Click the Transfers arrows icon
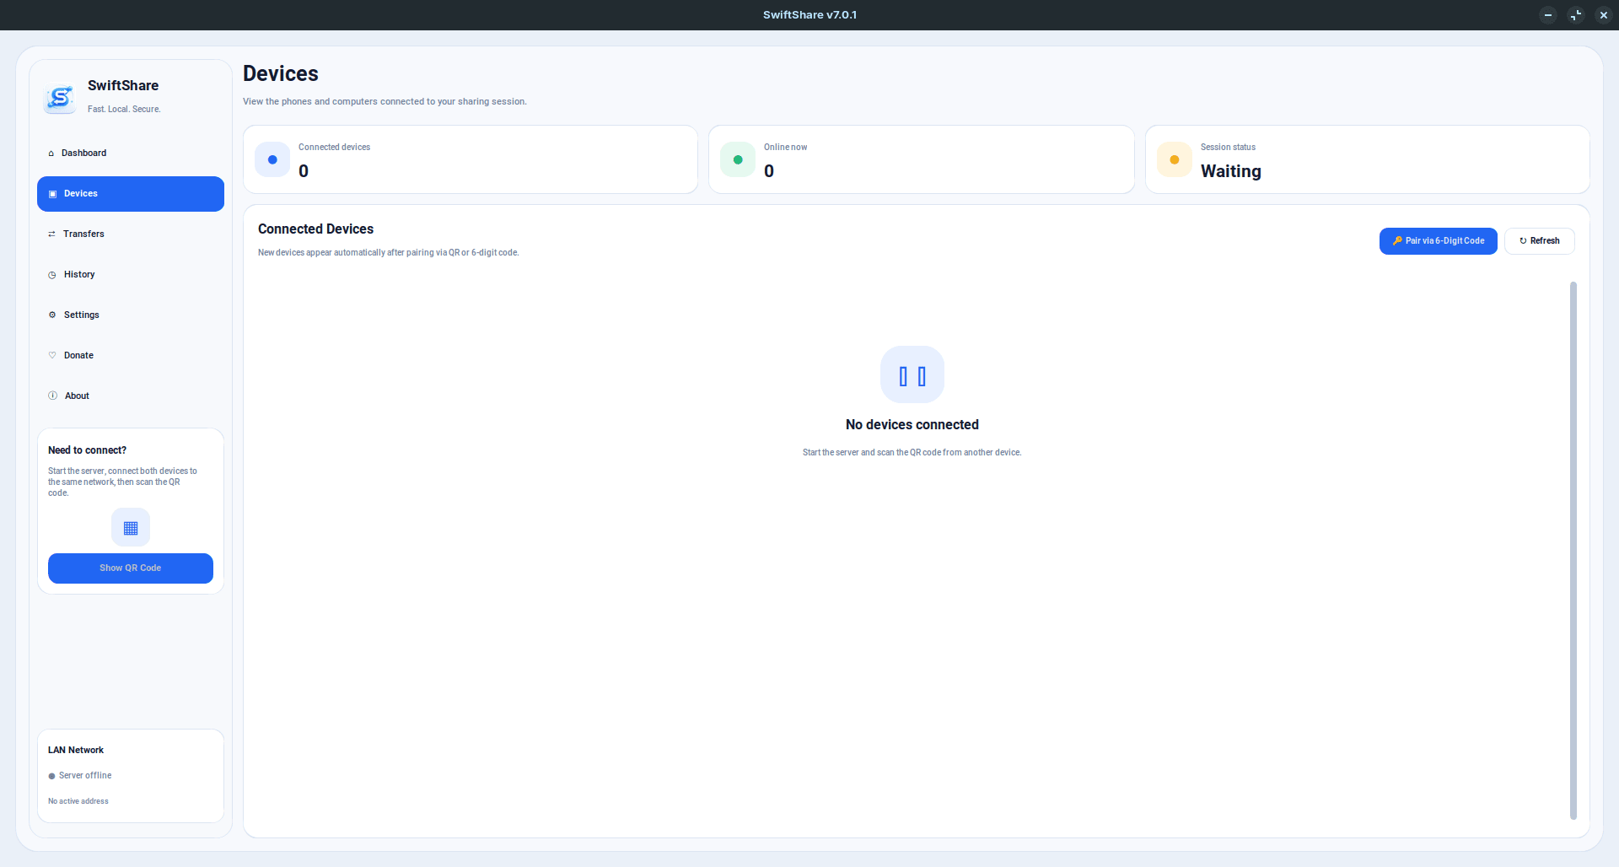The width and height of the screenshot is (1619, 867). pyautogui.click(x=52, y=234)
